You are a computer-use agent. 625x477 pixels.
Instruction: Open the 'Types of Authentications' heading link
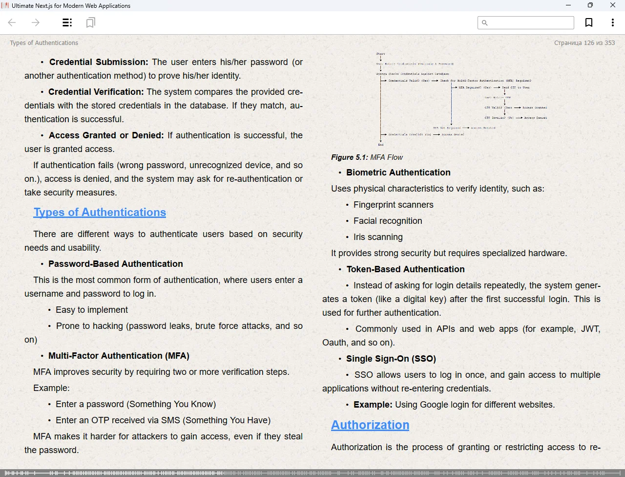[100, 212]
